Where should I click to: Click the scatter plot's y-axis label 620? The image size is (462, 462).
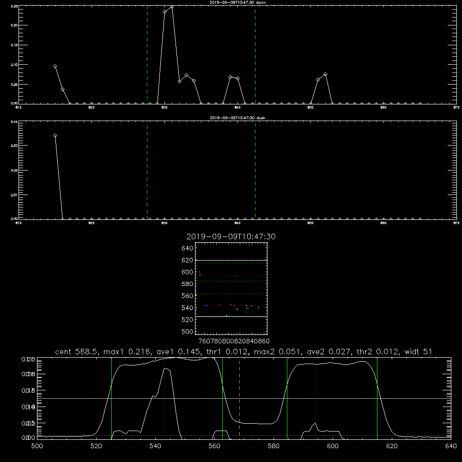(188, 260)
